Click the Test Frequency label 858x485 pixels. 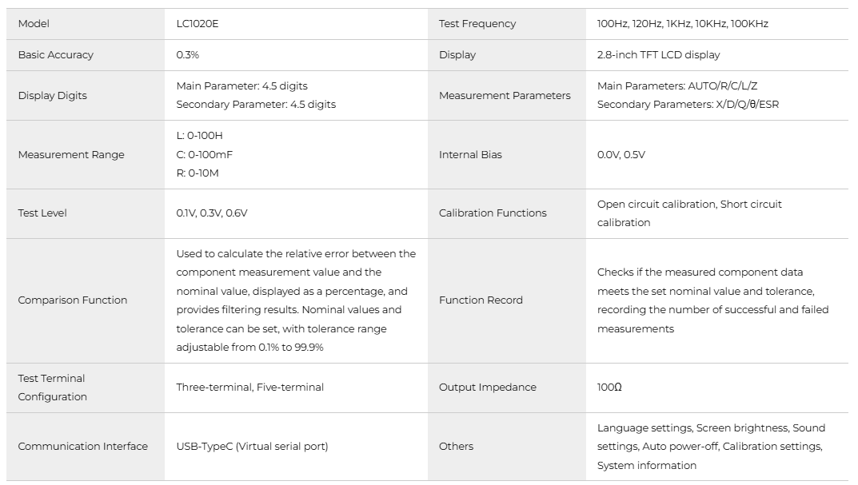pyautogui.click(x=477, y=24)
